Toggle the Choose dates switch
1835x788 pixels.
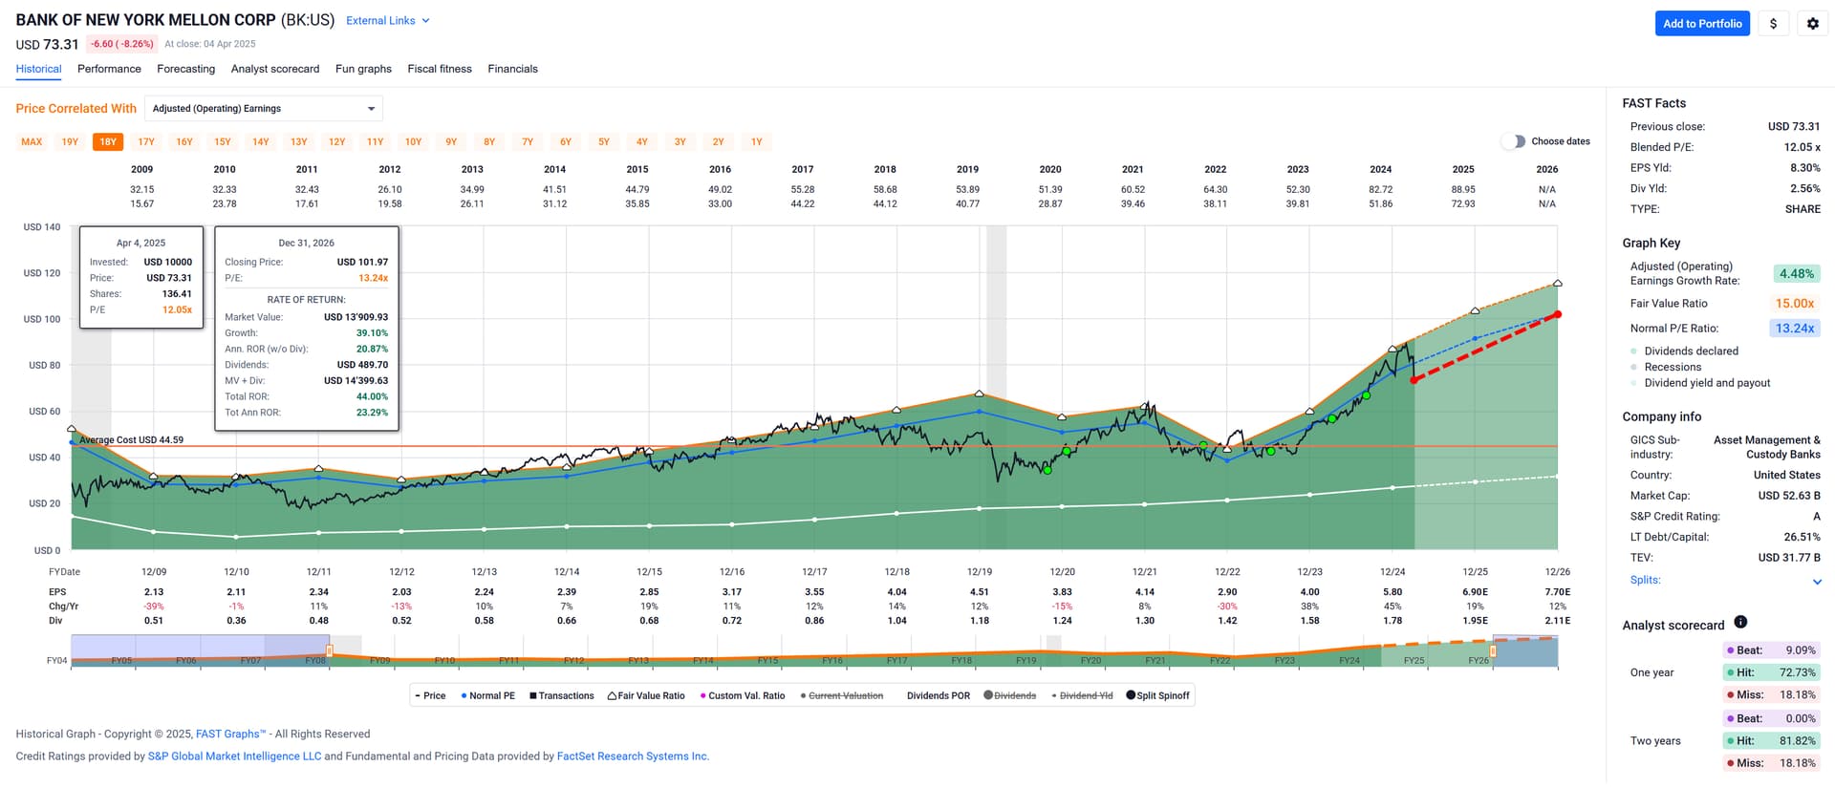click(1513, 141)
